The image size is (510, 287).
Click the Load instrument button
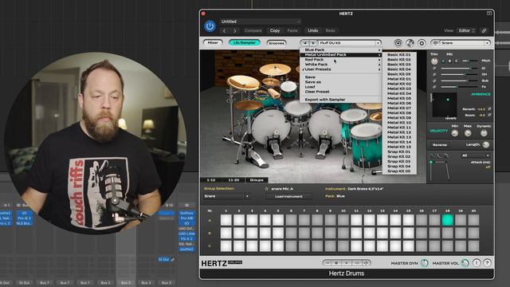click(288, 196)
